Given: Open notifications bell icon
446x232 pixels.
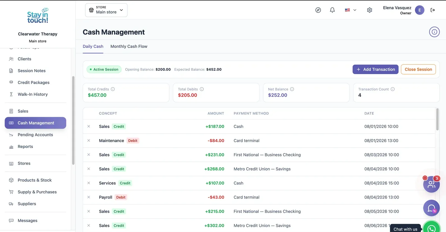Looking at the screenshot, I should click(x=332, y=10).
